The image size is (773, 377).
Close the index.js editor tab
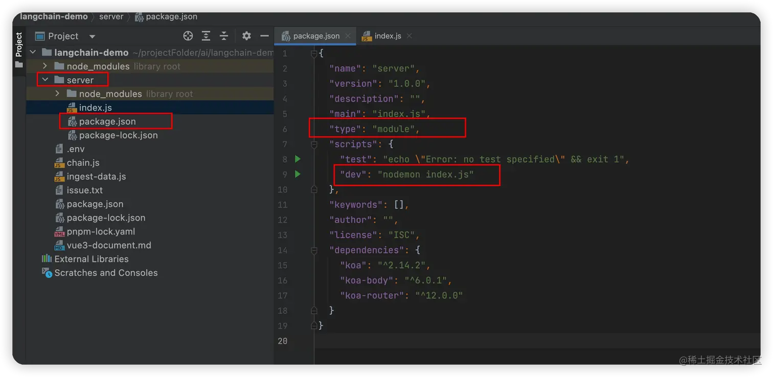(409, 36)
